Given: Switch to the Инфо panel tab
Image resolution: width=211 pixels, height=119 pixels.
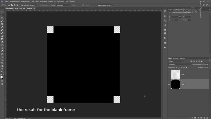Looking at the screenshot, I should (x=170, y=10).
